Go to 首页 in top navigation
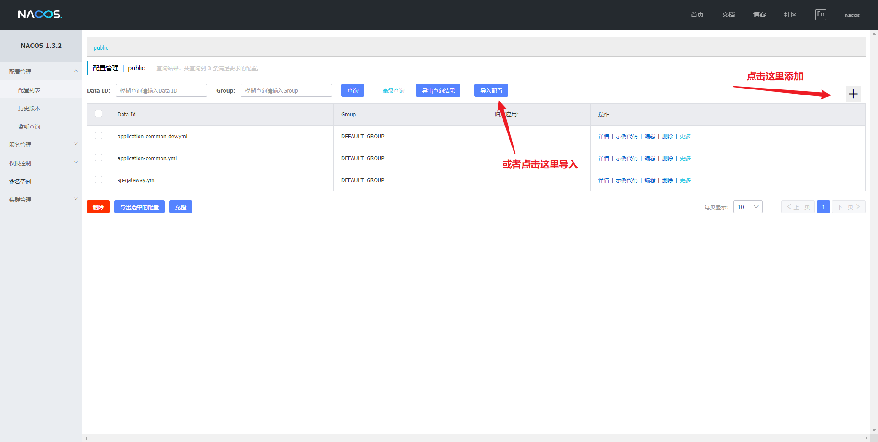Viewport: 878px width, 442px height. [x=697, y=15]
